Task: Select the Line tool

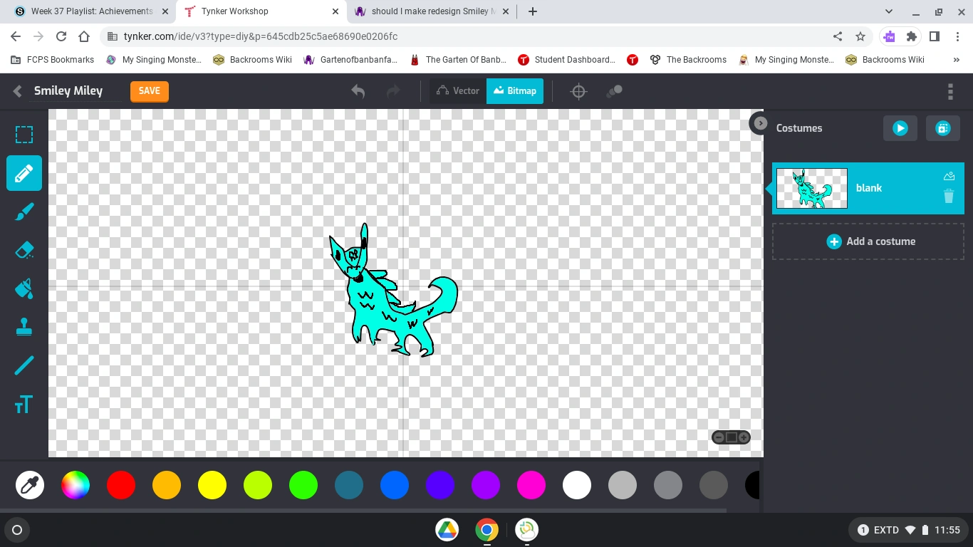Action: pyautogui.click(x=24, y=365)
